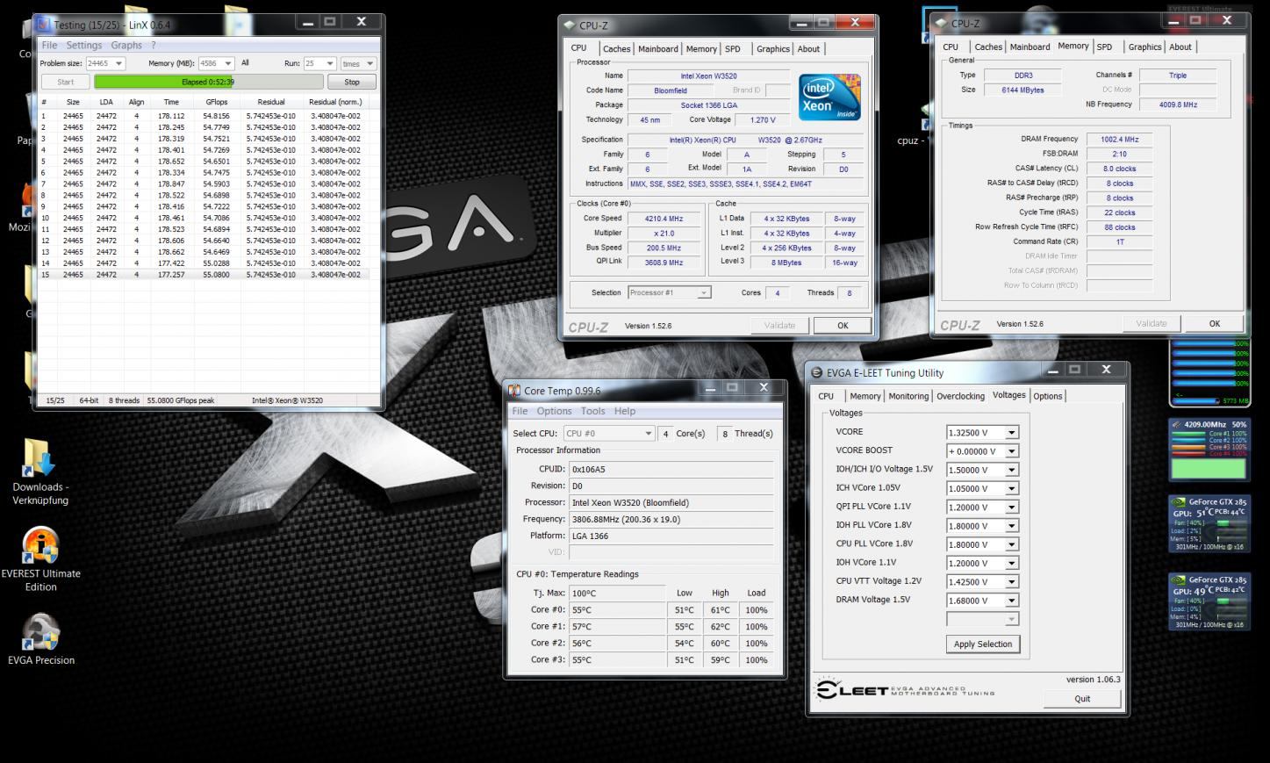The height and width of the screenshot is (763, 1270).
Task: Open LinX Memory (MiB) dropdown
Action: (x=228, y=63)
